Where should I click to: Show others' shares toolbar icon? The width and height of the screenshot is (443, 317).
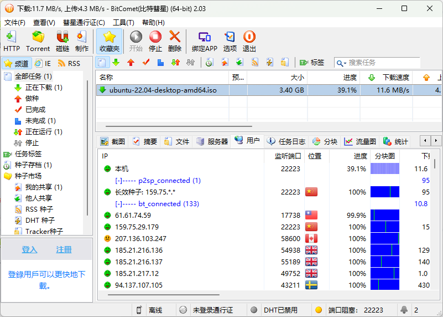coord(240,62)
